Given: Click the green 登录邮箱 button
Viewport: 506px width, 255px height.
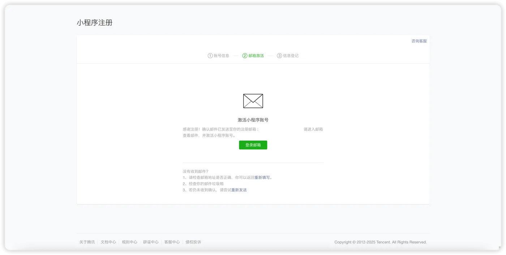Looking at the screenshot, I should pos(253,145).
